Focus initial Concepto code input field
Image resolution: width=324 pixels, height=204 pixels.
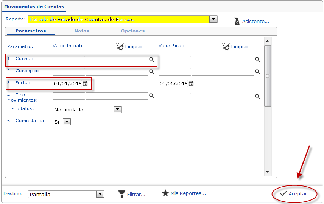69,72
